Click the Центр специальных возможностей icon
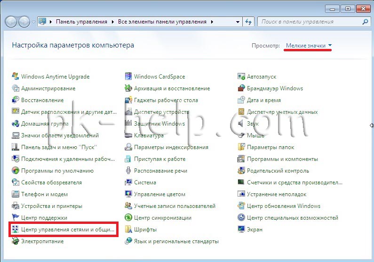374x262 pixels. [x=241, y=218]
